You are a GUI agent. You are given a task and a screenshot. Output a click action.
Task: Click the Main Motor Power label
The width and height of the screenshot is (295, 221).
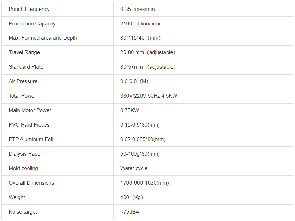coord(30,110)
